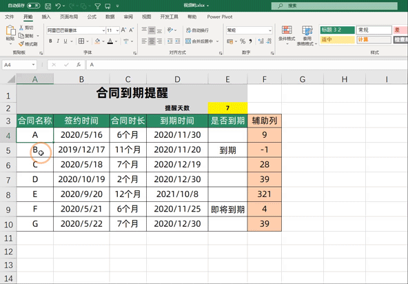Click the phonetic guide (文) icon

126,41
